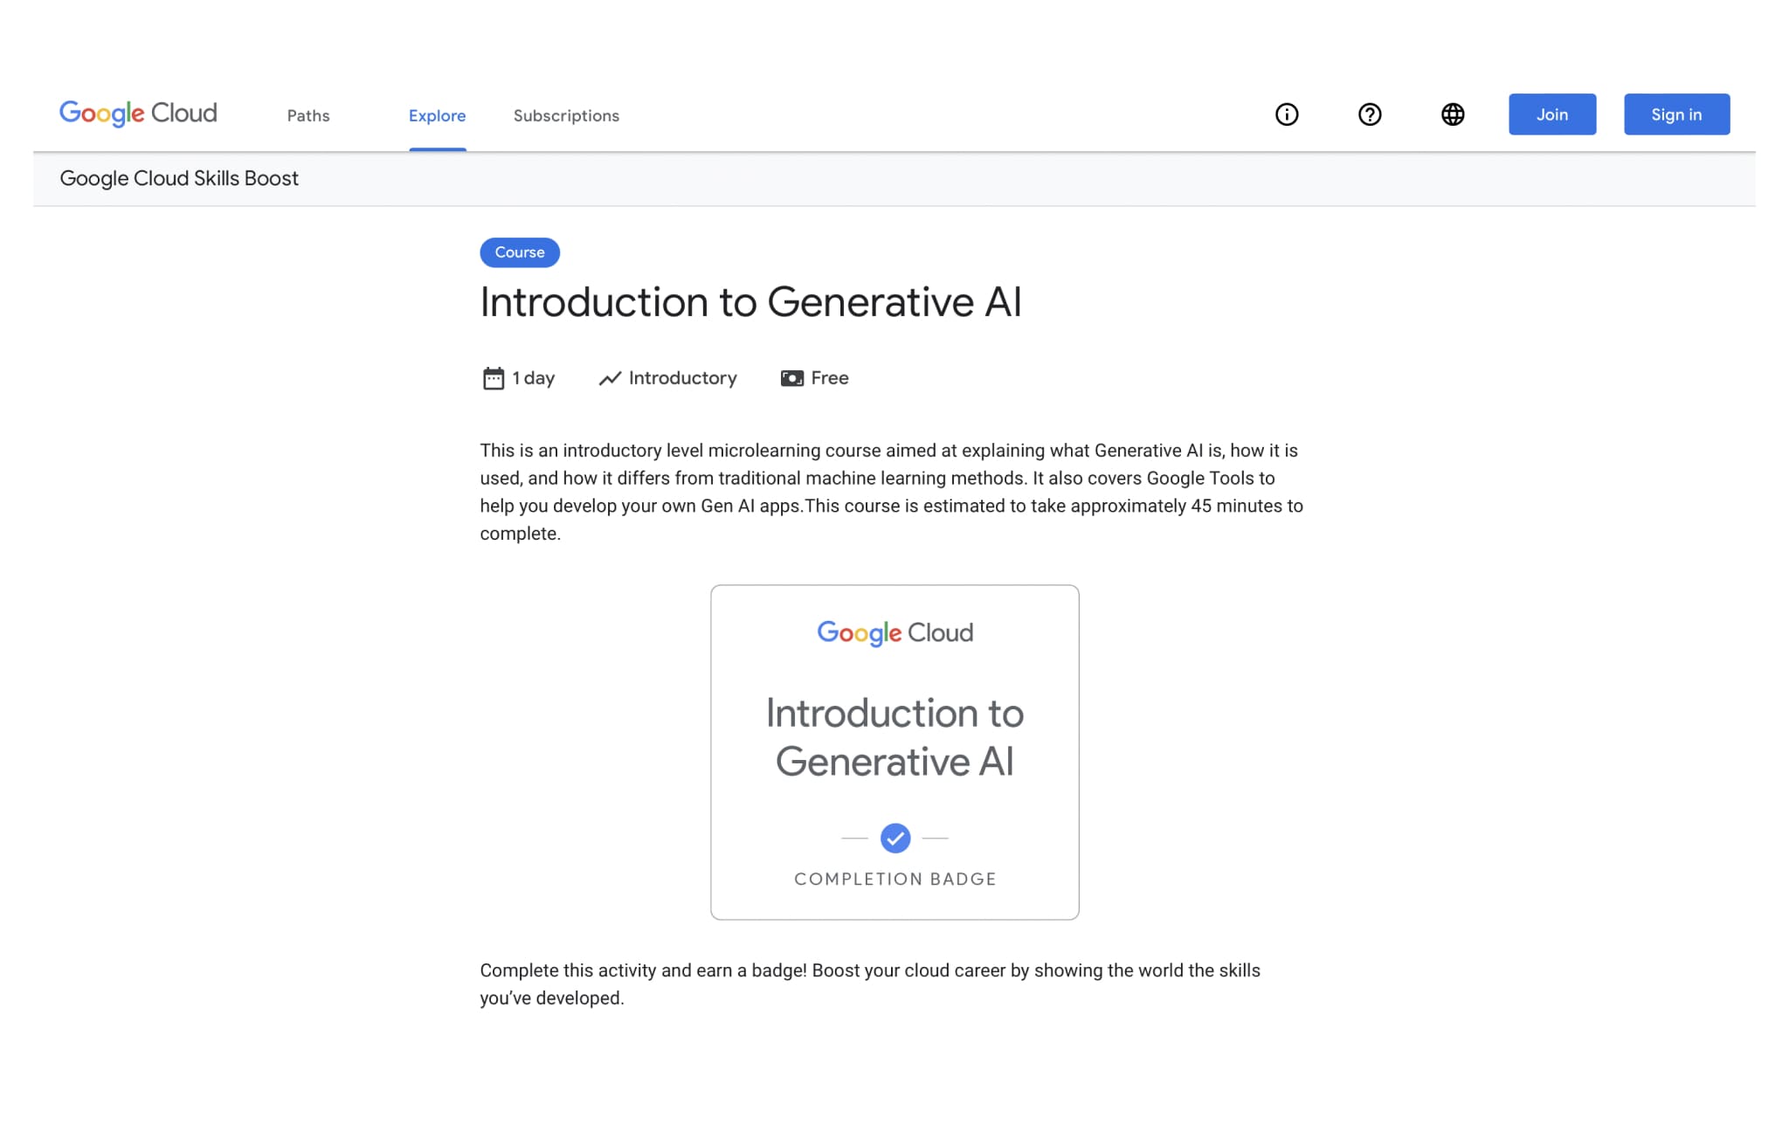Screen dimensions: 1789x1125
Task: Select the Explore navigation tab
Action: click(x=437, y=115)
